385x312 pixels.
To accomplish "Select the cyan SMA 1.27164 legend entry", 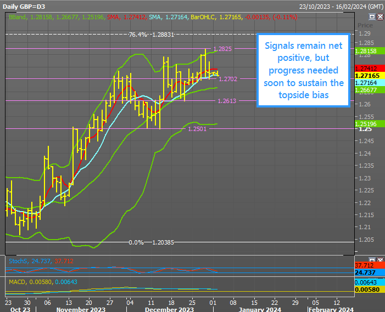I will [168, 17].
